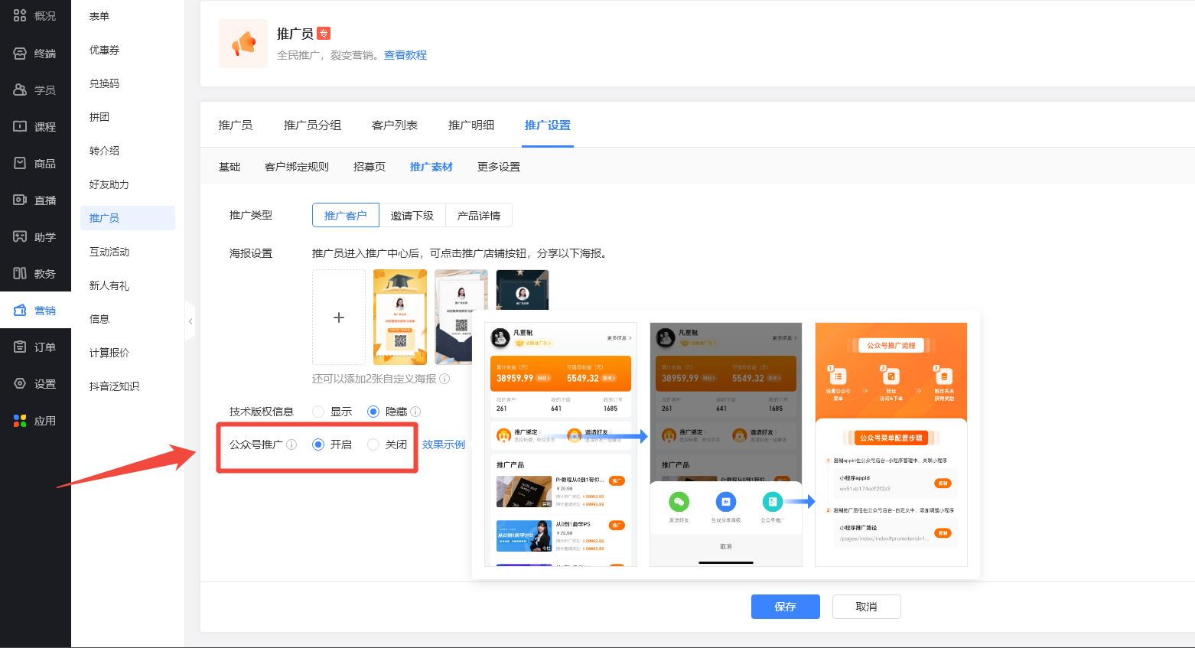The image size is (1195, 648).
Task: Collapse the secondary sidebar with arrow handle
Action: [190, 321]
